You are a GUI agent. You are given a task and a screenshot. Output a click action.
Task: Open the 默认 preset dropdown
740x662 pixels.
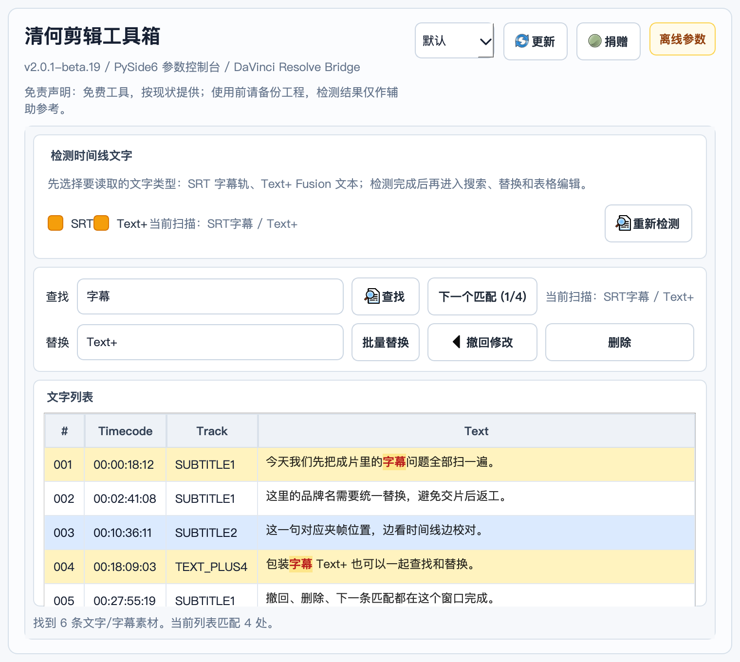[x=454, y=40]
